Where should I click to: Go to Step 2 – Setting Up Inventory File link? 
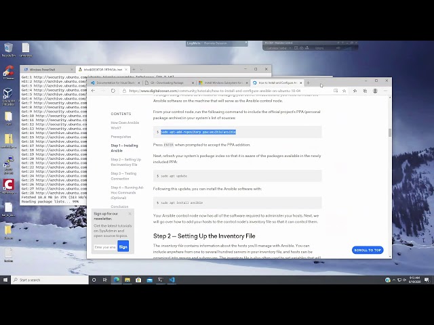126,162
